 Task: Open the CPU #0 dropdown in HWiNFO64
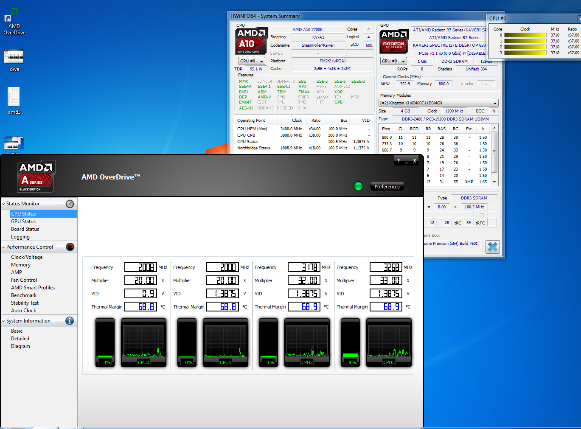(252, 61)
